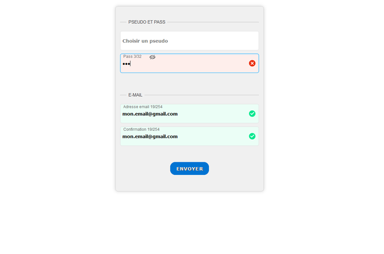Viewport: 384px width, 254px height.
Task: Toggle password visibility with the crossed-eye icon
Action: [x=152, y=57]
